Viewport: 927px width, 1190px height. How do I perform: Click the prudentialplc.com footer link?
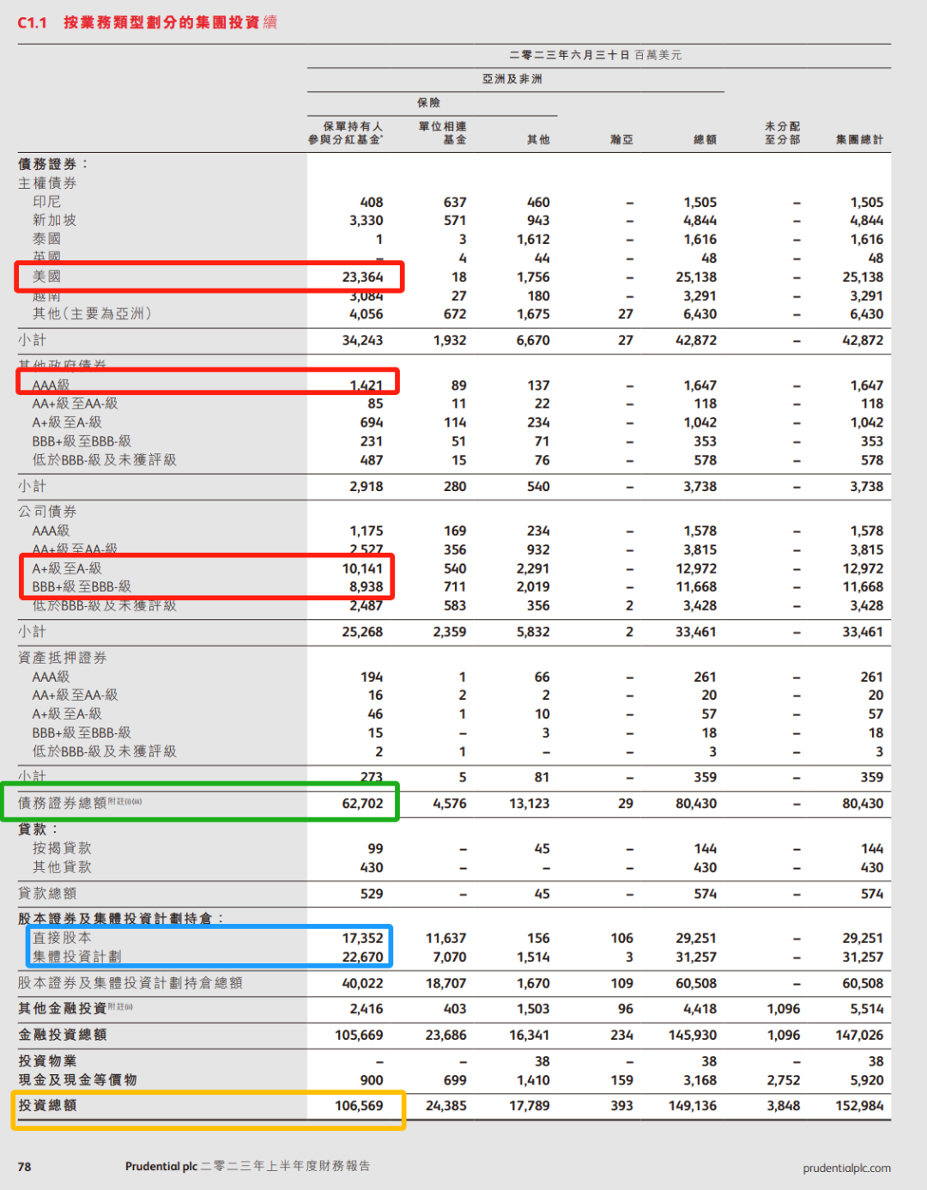click(846, 1168)
